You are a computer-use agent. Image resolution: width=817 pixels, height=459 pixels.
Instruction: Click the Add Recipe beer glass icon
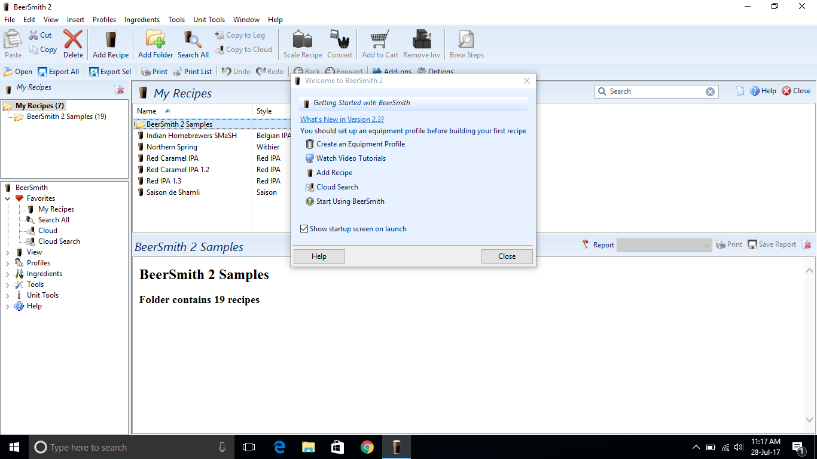(x=111, y=40)
